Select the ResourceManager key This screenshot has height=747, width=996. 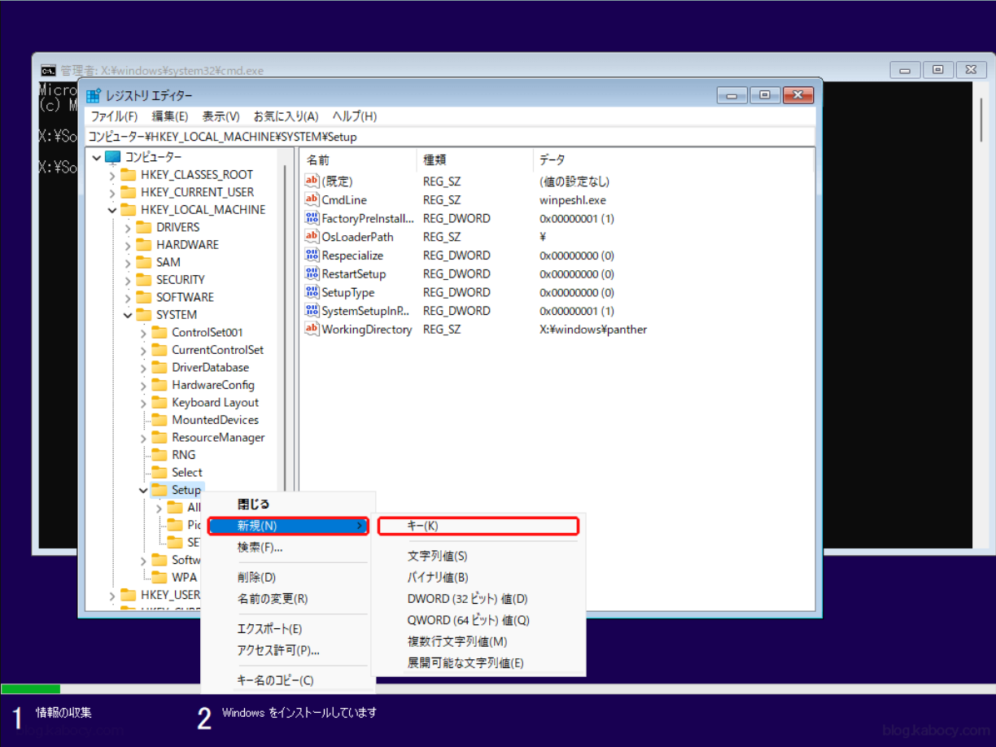(x=218, y=437)
